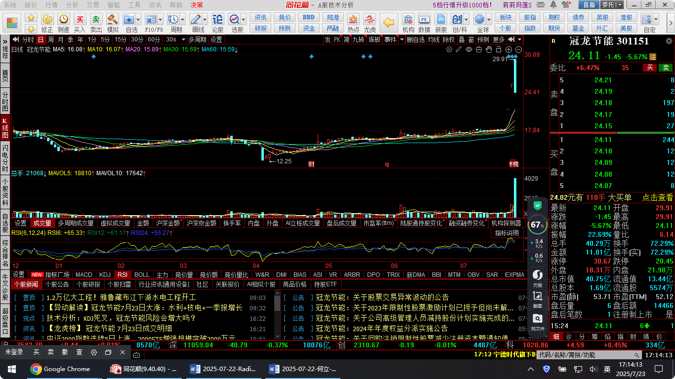Click the 67% performance indicator circle

[x=537, y=225]
